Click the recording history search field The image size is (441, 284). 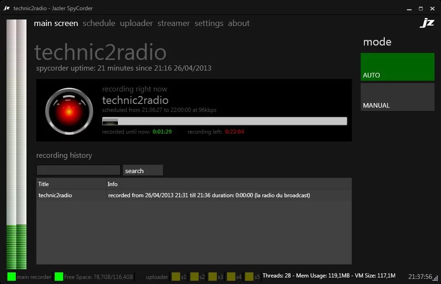click(78, 170)
